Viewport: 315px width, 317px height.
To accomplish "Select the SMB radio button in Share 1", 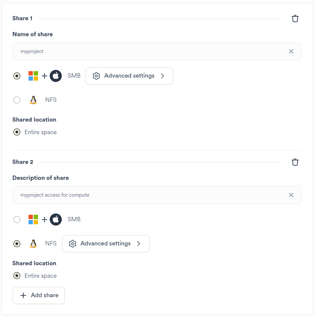I will pos(17,76).
